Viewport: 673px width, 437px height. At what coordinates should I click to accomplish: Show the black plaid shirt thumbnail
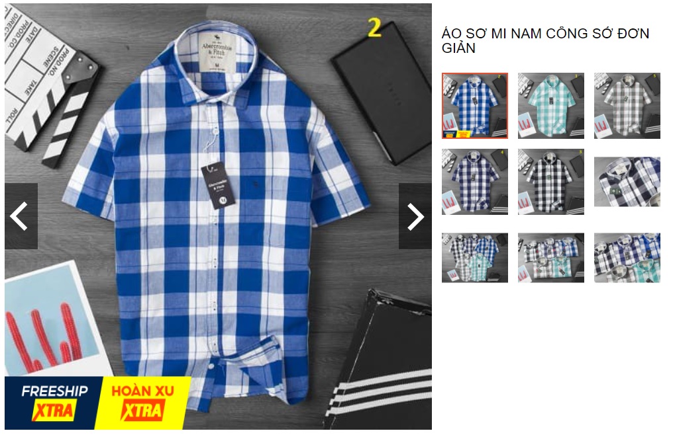(551, 182)
